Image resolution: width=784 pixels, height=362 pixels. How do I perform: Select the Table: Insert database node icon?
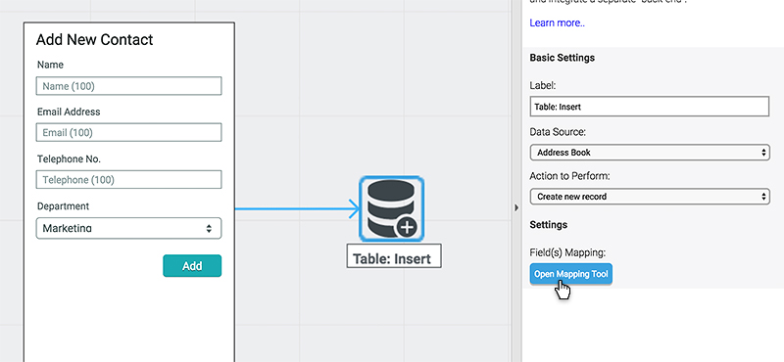[391, 208]
